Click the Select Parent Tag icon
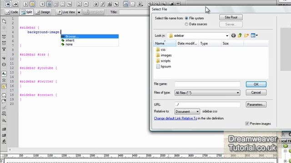 point(4,58)
